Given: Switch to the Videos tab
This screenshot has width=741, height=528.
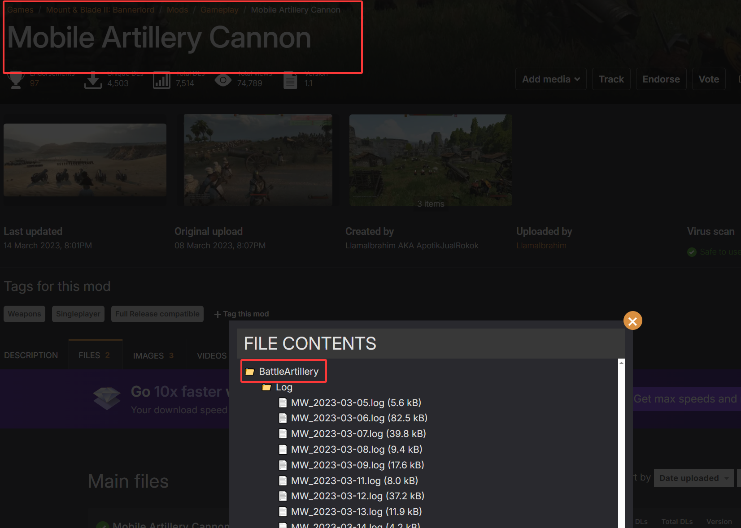Looking at the screenshot, I should click(212, 355).
